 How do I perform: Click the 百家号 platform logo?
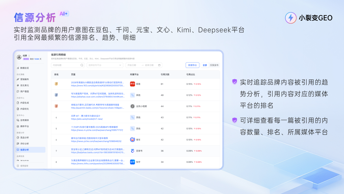tap(132, 151)
